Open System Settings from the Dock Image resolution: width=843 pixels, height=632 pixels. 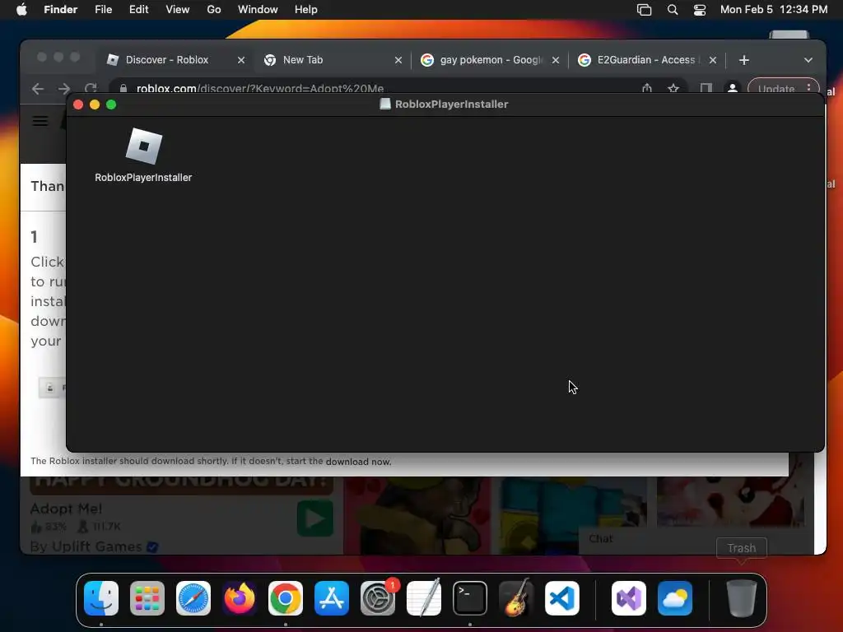[x=378, y=598]
